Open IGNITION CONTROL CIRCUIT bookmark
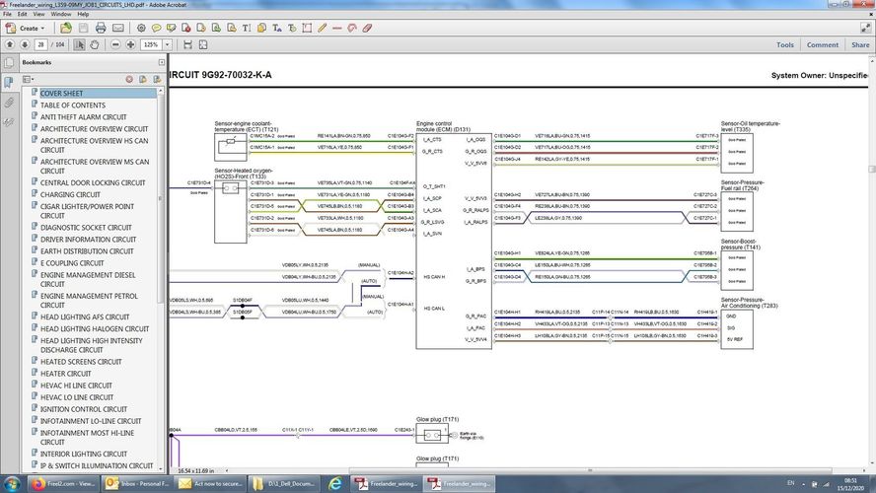The image size is (876, 493). pos(84,408)
